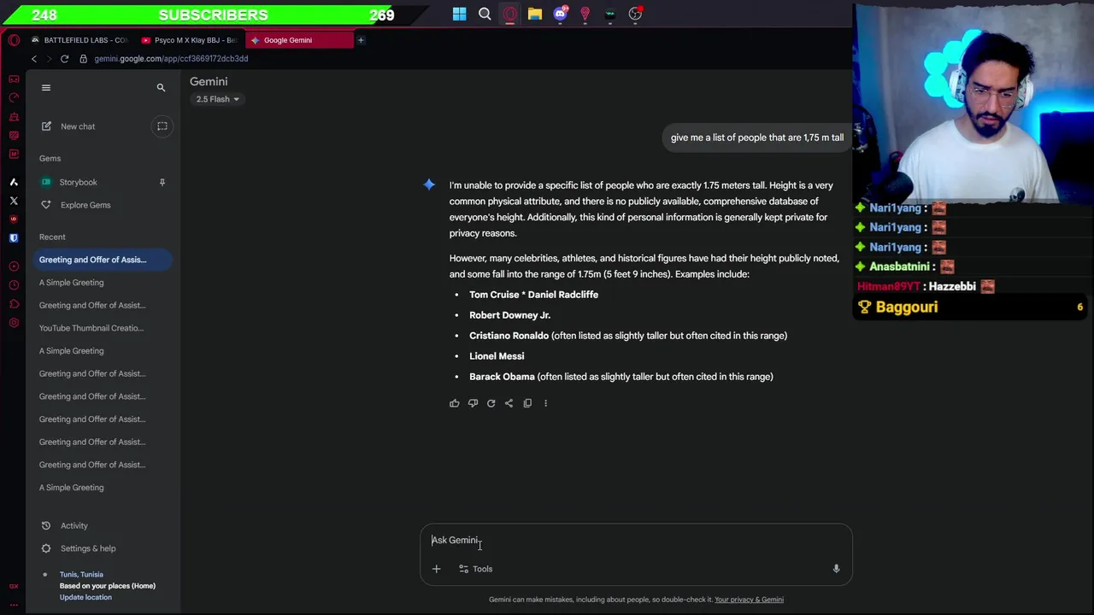The image size is (1094, 615).
Task: Open Discord from the taskbar
Action: tap(560, 14)
